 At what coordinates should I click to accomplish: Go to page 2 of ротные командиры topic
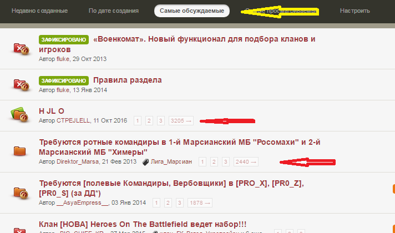tap(214, 162)
